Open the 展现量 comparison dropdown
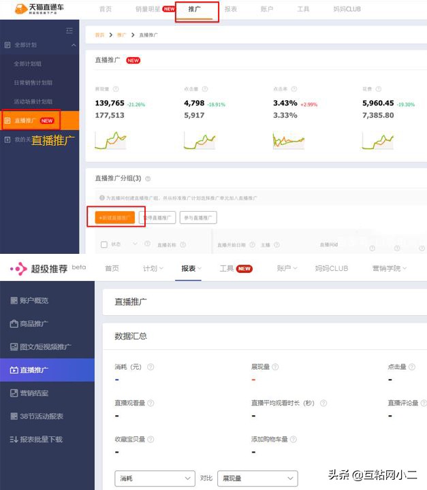The width and height of the screenshot is (427, 490). tap(257, 478)
